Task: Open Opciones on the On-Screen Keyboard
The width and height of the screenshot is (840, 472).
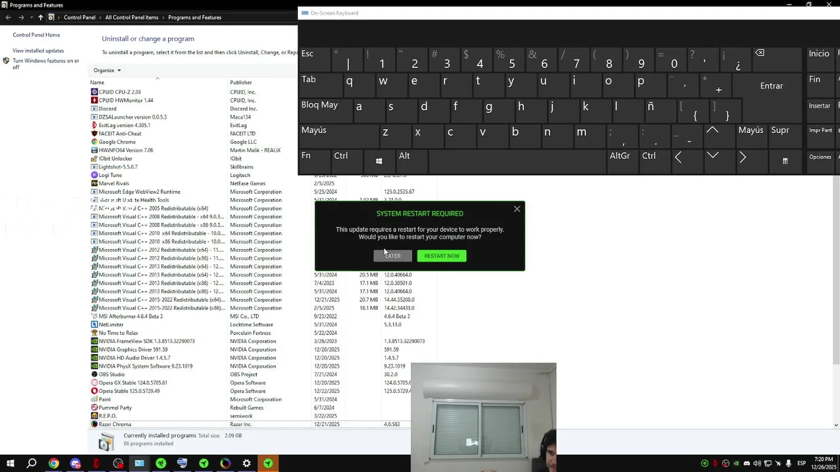Action: [820, 161]
